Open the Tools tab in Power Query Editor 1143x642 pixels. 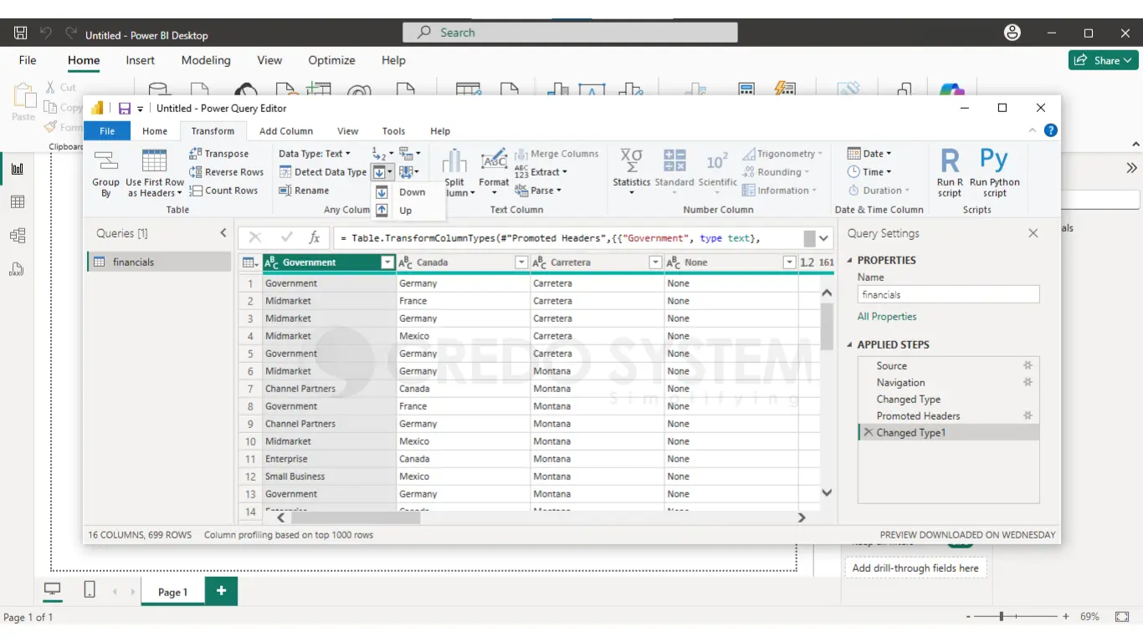393,131
